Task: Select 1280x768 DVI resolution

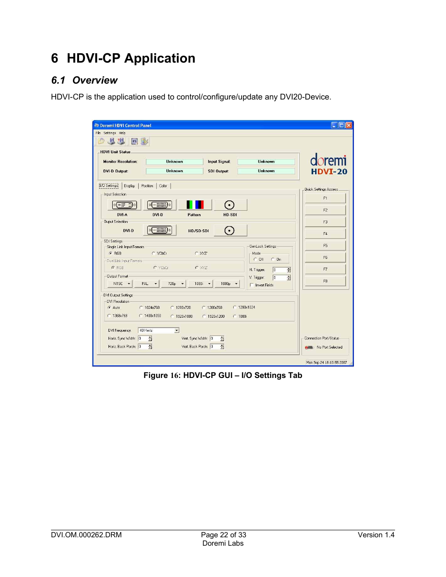Action: 204,308
